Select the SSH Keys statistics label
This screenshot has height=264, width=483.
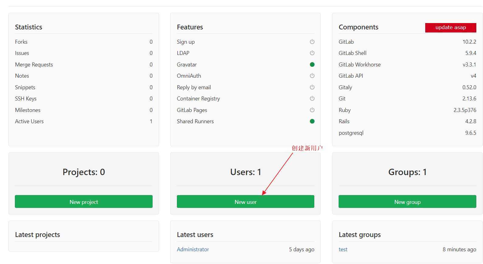click(26, 98)
